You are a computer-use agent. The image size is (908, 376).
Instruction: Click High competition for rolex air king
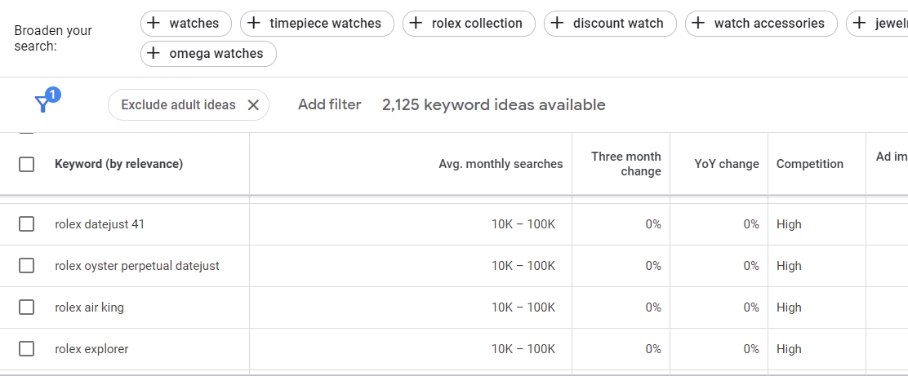789,307
